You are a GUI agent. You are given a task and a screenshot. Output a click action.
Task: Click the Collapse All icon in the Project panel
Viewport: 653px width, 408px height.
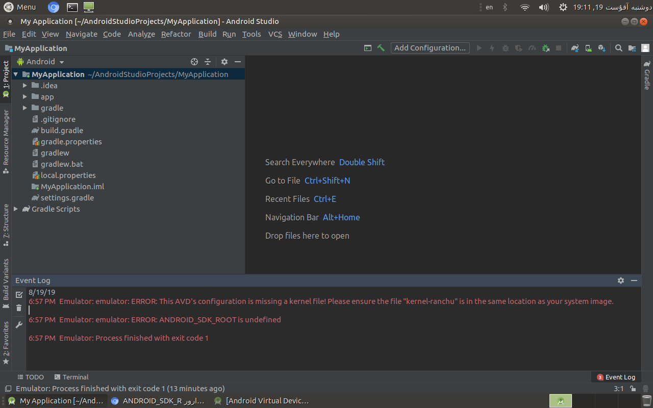pyautogui.click(x=208, y=62)
